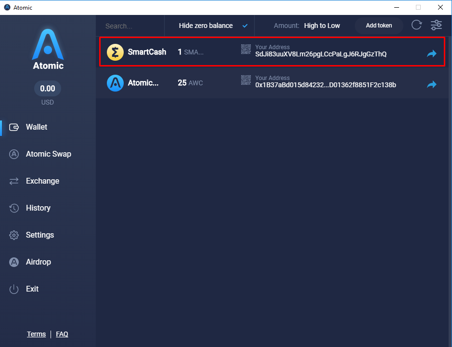Select the SmartCash address text

click(321, 54)
